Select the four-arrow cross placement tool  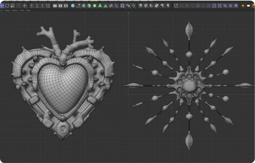[x=24, y=6]
